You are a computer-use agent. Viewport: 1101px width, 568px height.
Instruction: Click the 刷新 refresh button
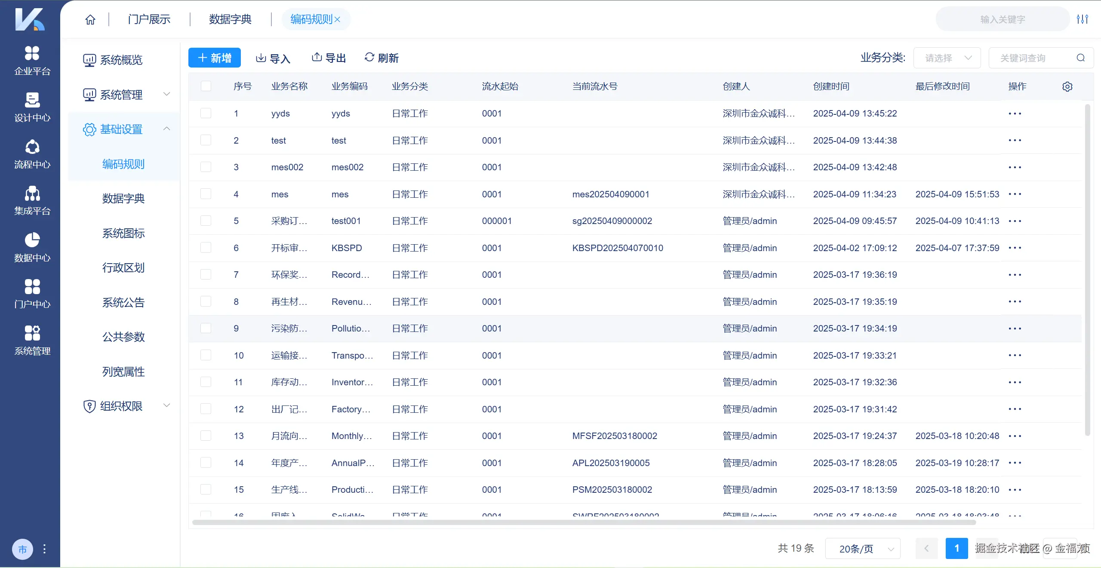(381, 58)
